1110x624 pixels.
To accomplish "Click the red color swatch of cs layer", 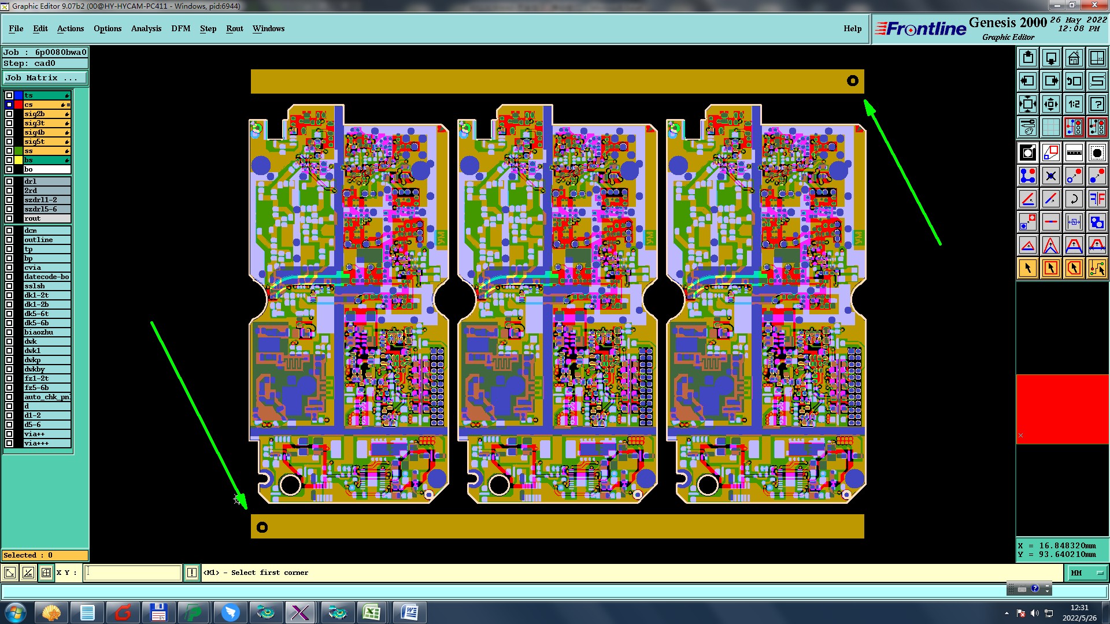I will pos(19,105).
